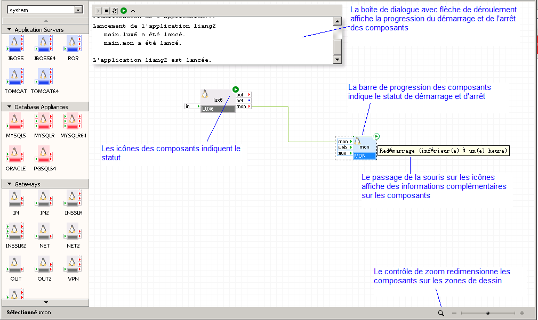Click the grayed step-forward toolbar button
Screen dimensions: 538x320
pyautogui.click(x=98, y=11)
